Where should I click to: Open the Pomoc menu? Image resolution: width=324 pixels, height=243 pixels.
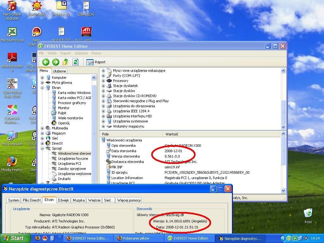tap(96, 53)
